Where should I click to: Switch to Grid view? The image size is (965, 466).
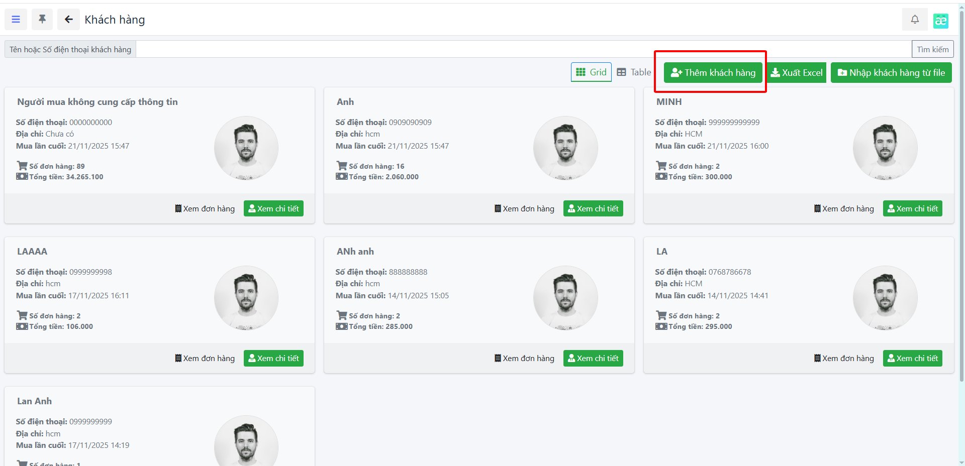click(591, 72)
